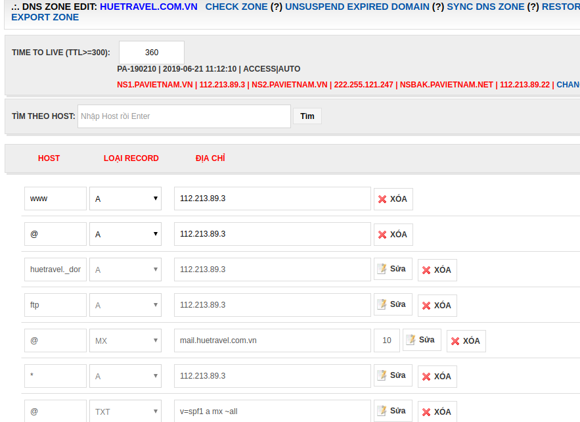Click the ĐỊA CHỈ column header

pos(210,158)
